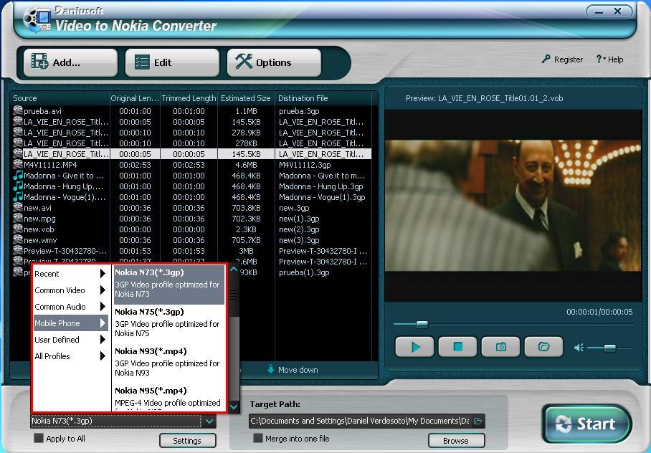Choose the Nokia N75(*.3gp) profile

tap(169, 324)
